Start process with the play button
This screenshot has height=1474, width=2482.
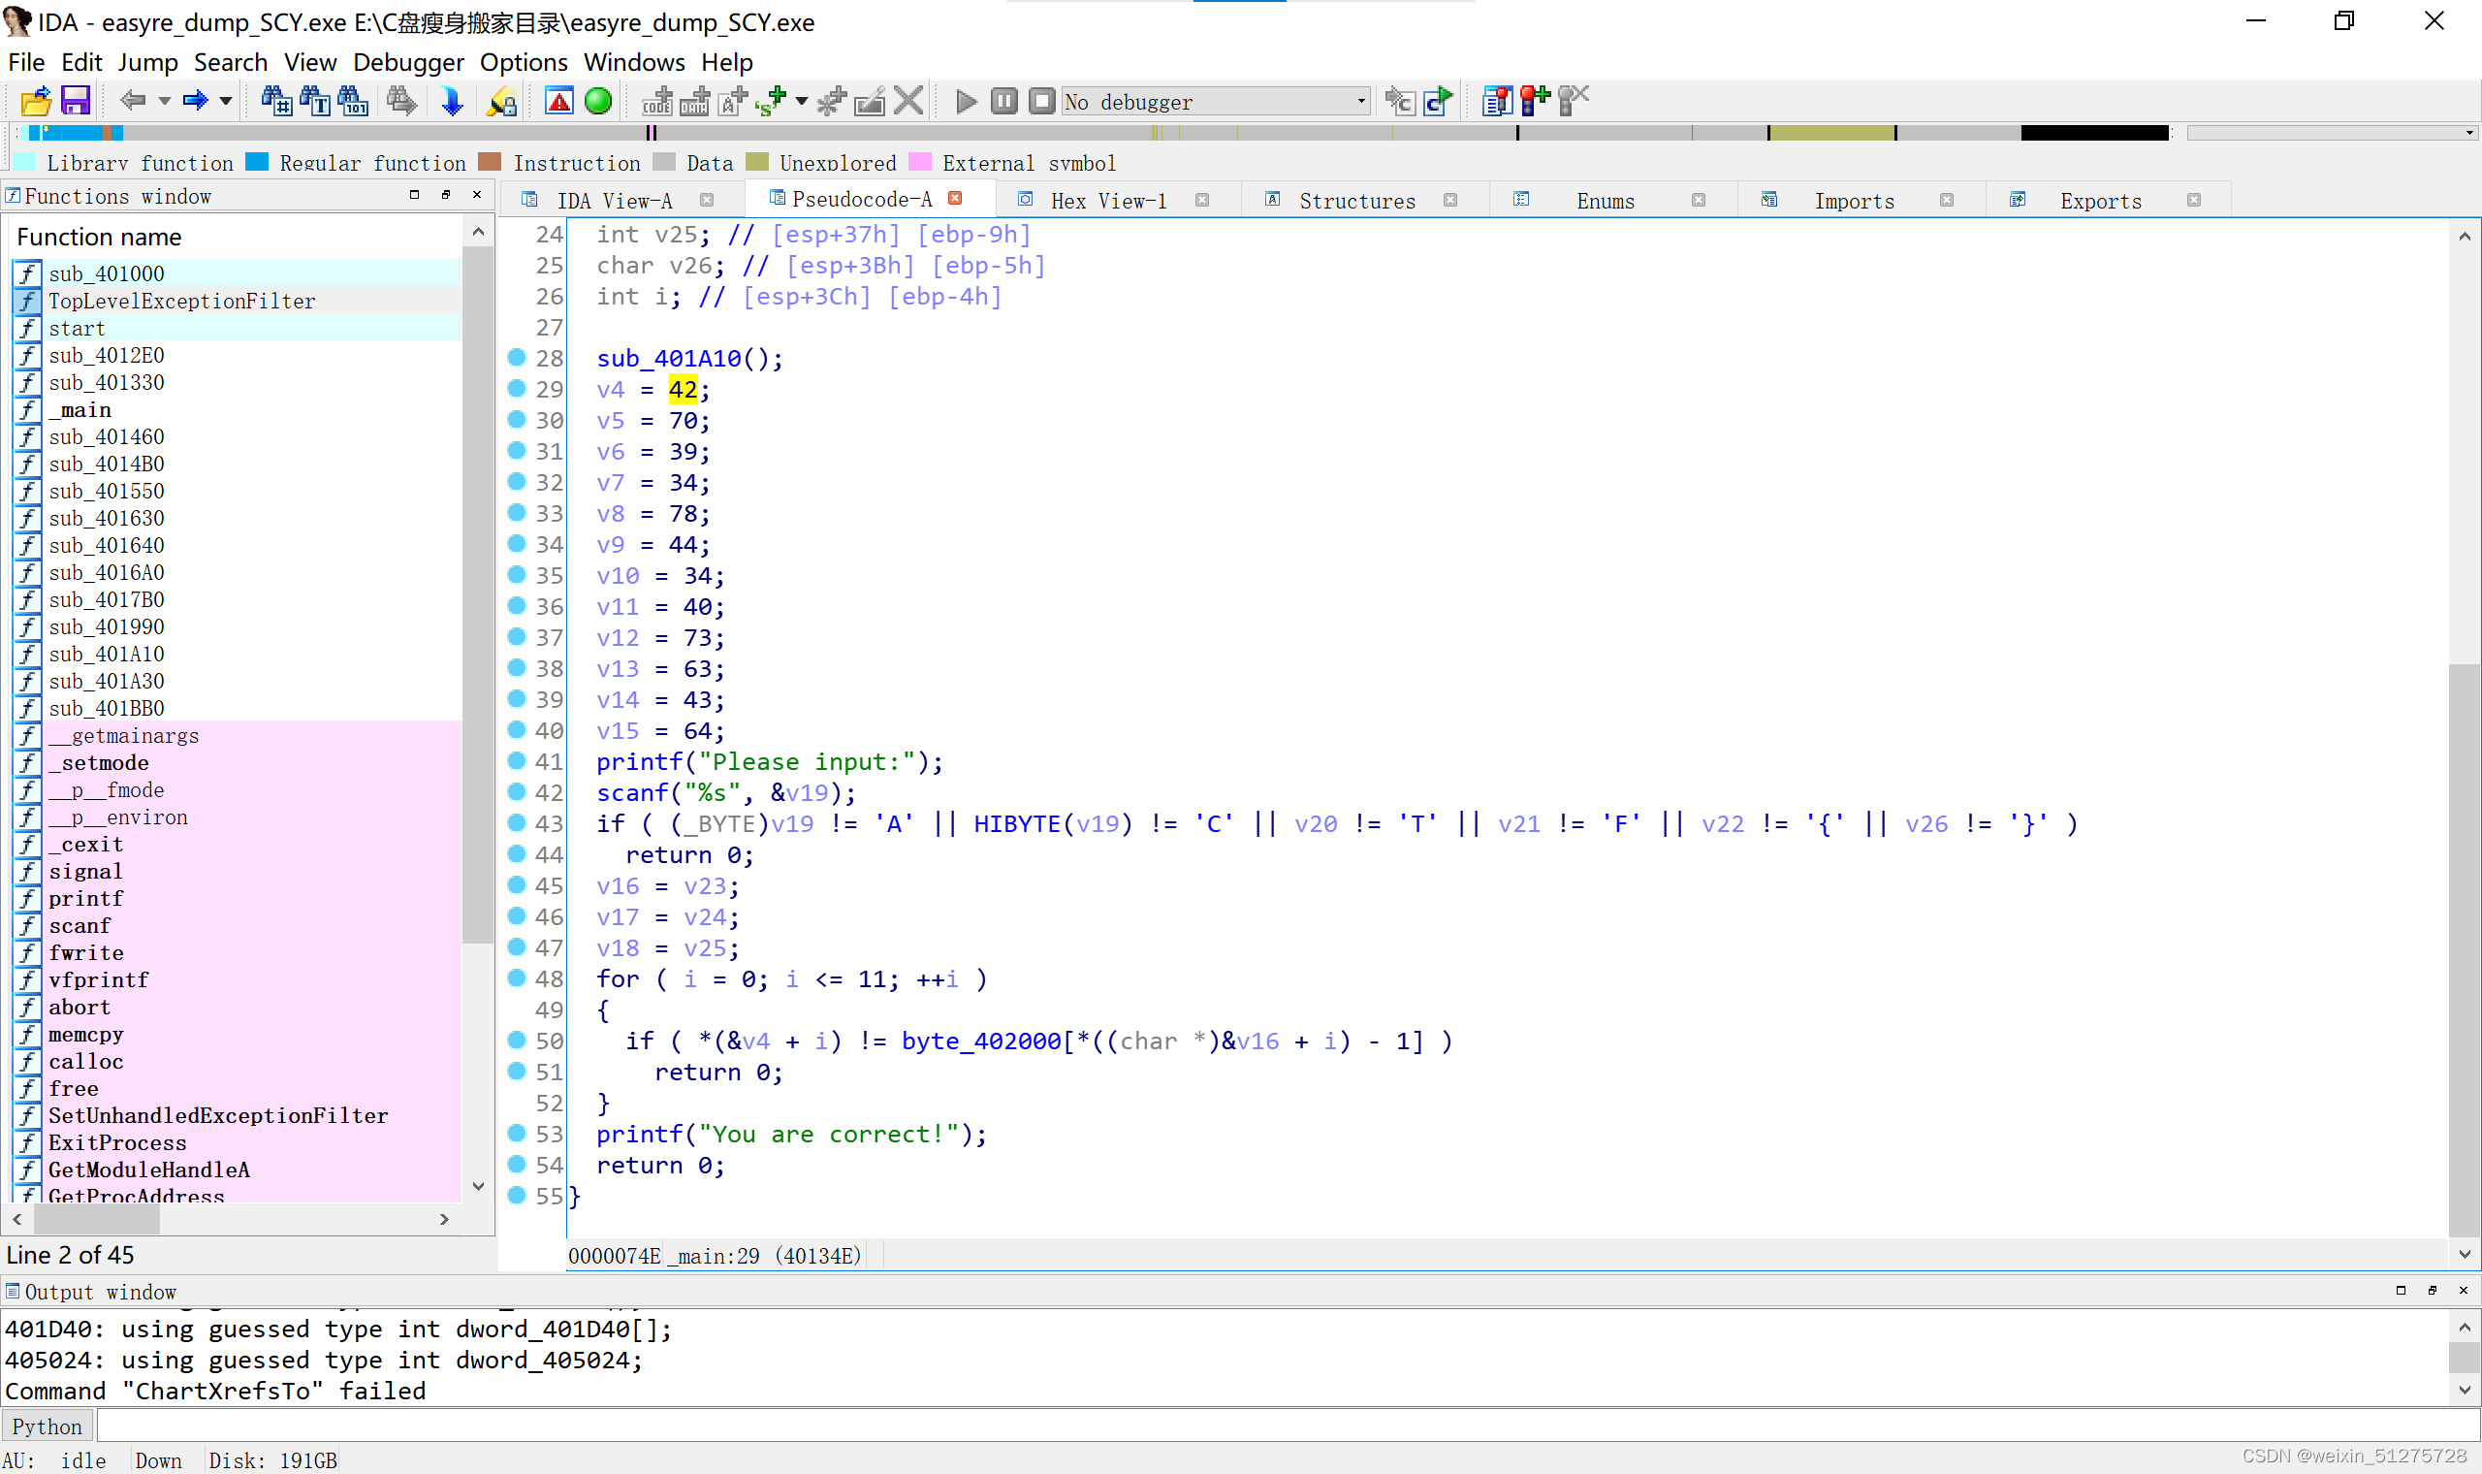[965, 101]
